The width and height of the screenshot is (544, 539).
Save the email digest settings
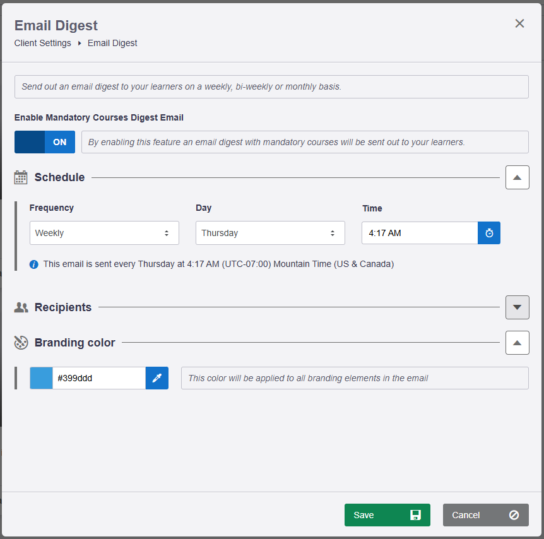point(387,515)
